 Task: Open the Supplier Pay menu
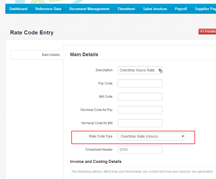(x=205, y=9)
